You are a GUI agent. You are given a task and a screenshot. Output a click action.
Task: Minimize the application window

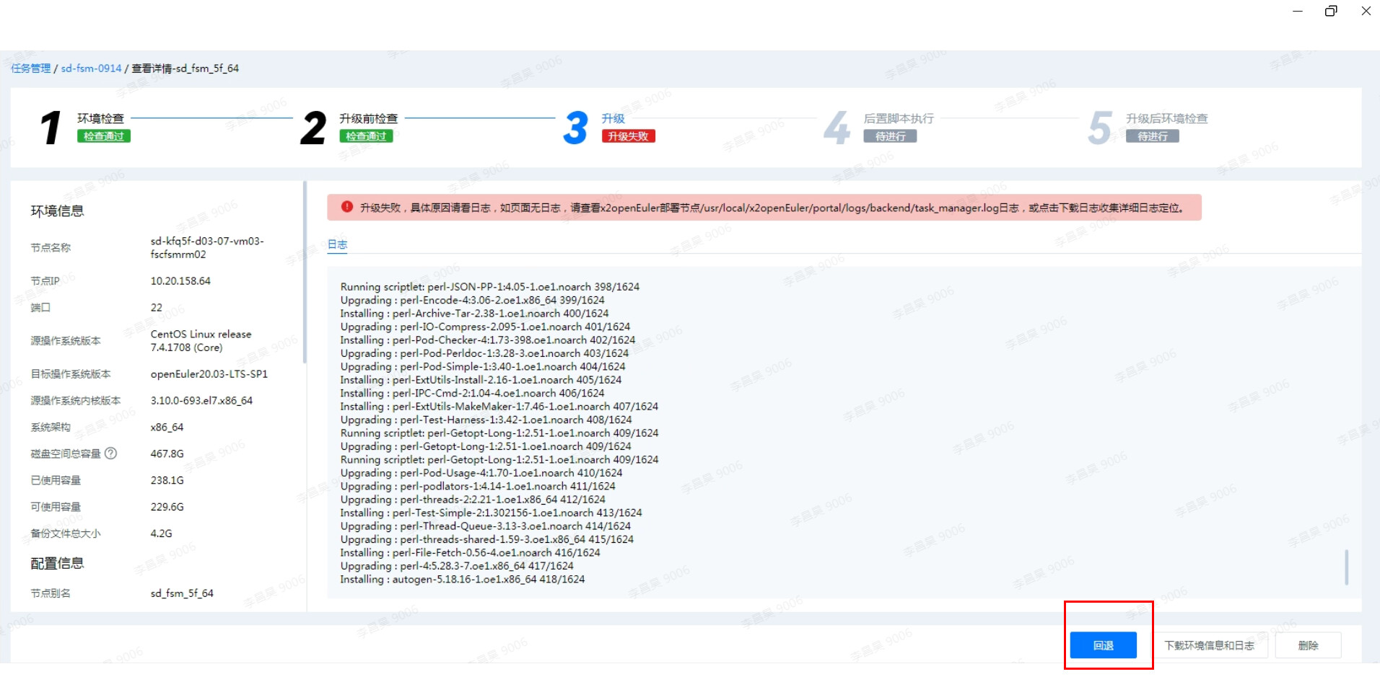1297,11
